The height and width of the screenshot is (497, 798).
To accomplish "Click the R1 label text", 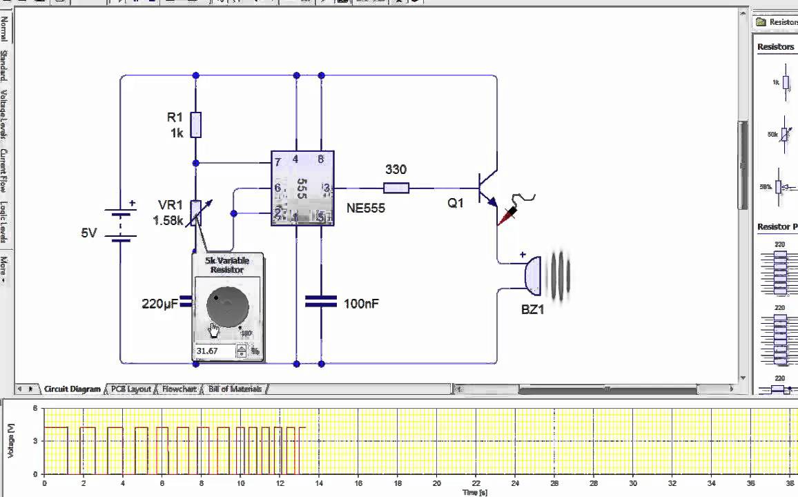I will [x=175, y=117].
